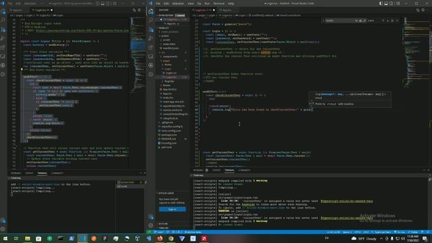Open Accounts icon in right window activity bar
Screen dimensions: 432x243
(x=151, y=217)
